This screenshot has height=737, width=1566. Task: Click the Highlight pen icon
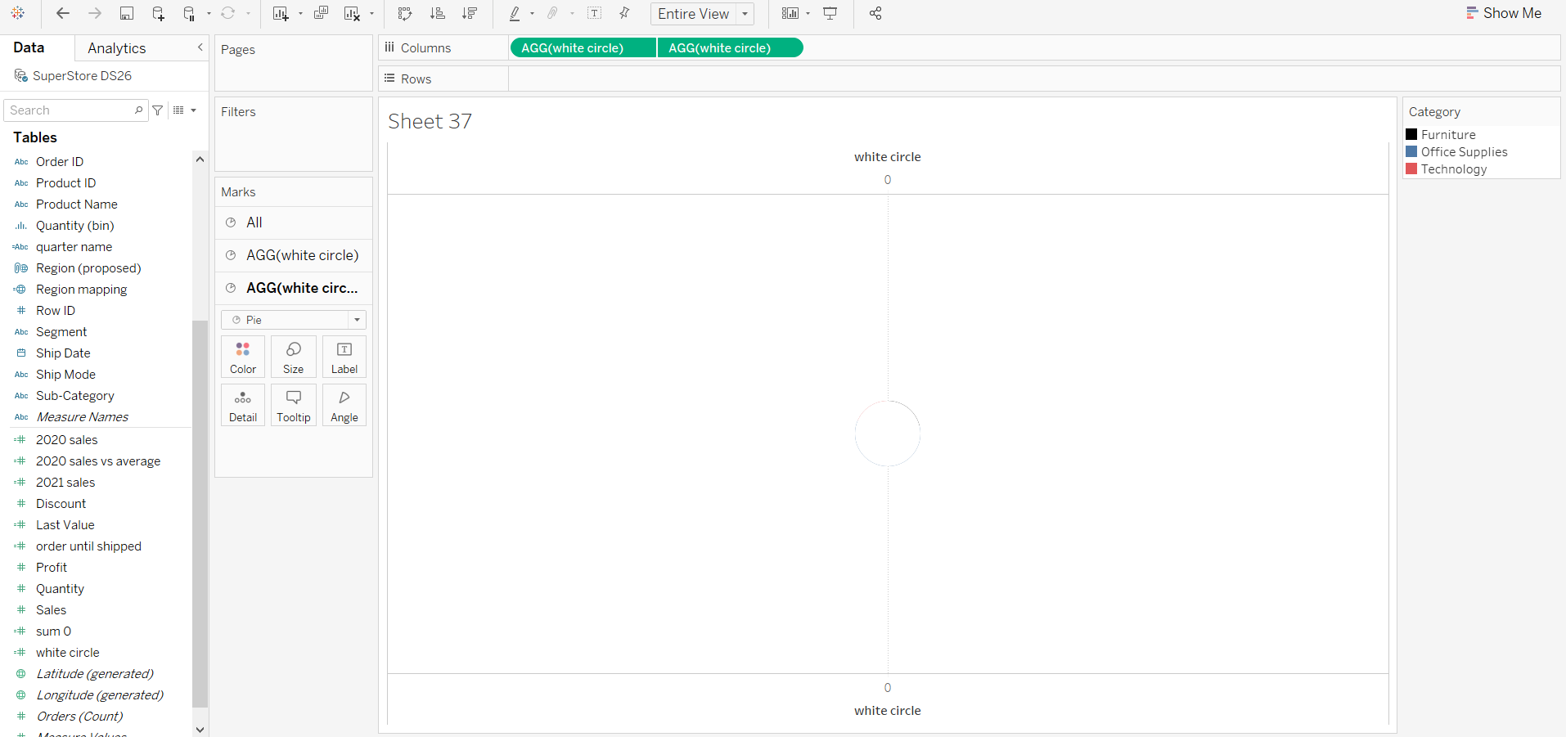[515, 13]
